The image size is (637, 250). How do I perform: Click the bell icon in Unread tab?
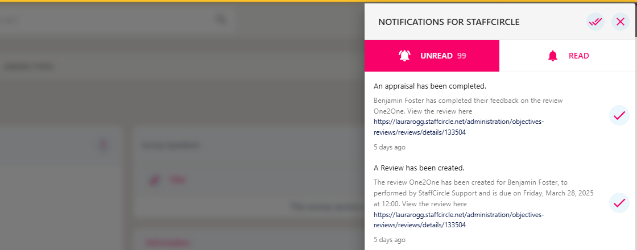tap(404, 56)
